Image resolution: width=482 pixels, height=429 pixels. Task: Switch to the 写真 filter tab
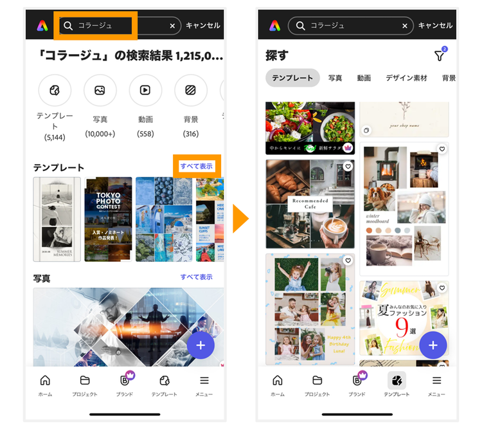[x=335, y=78]
